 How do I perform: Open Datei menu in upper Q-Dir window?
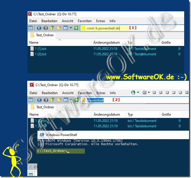coord(33,21)
